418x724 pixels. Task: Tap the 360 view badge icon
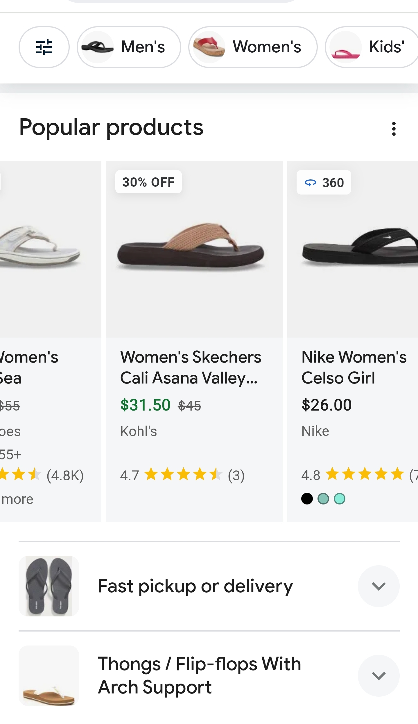(311, 183)
